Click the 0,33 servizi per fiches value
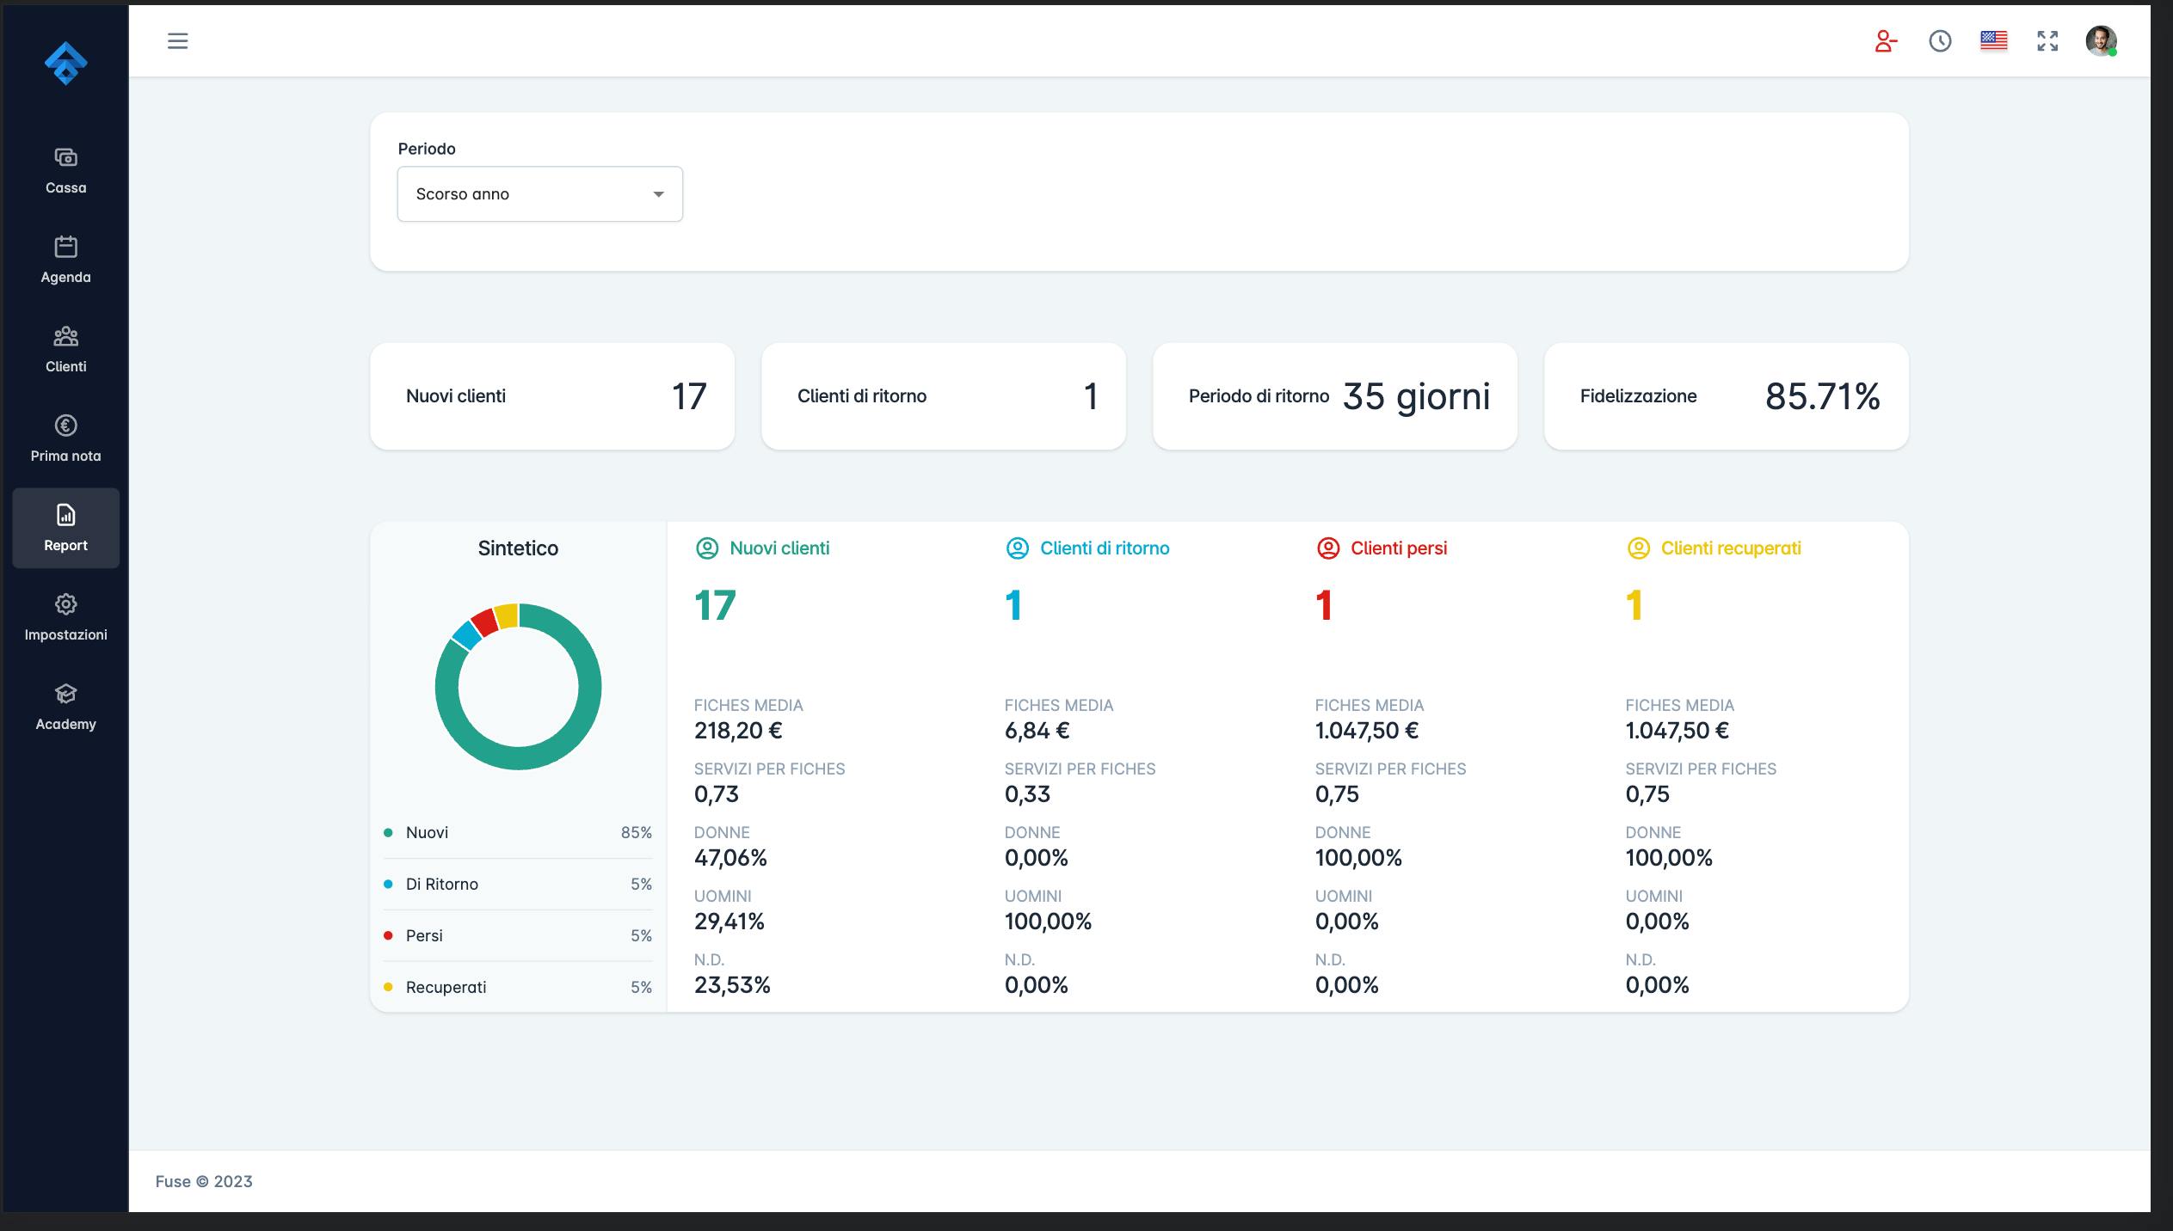 coord(1027,794)
